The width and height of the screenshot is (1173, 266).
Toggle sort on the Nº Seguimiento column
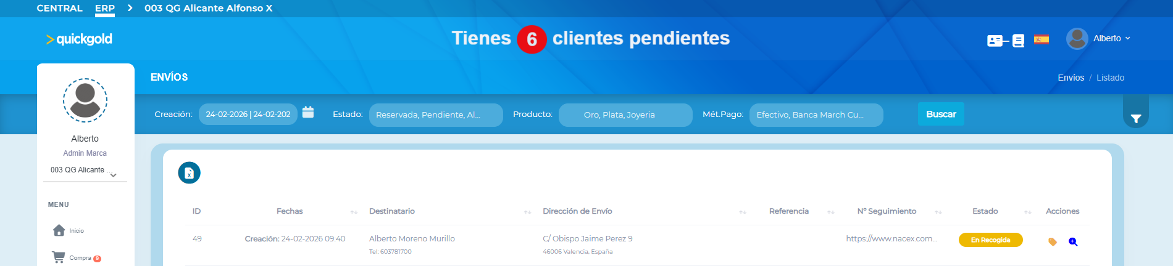[938, 212]
